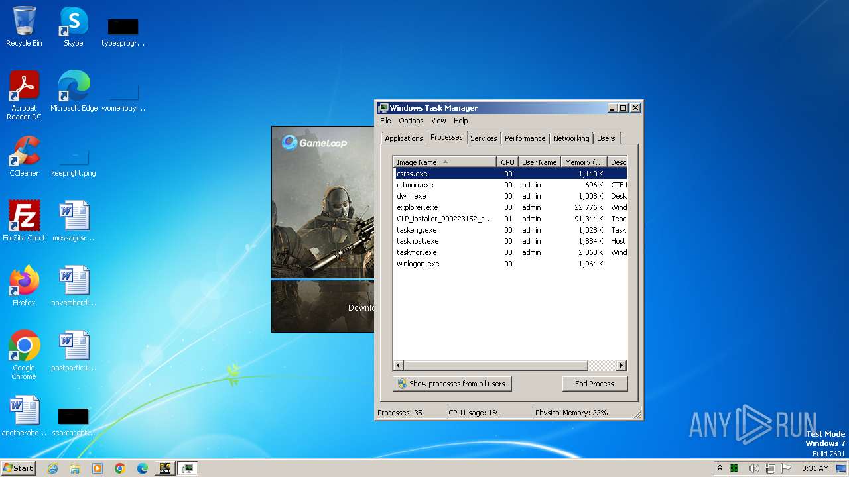
Task: Sort by User Name column header
Action: click(x=539, y=162)
